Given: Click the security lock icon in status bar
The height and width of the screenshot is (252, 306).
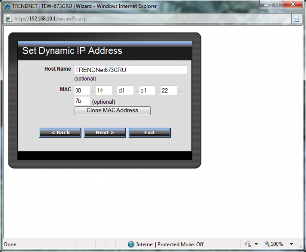Looking at the screenshot, I should 248,244.
